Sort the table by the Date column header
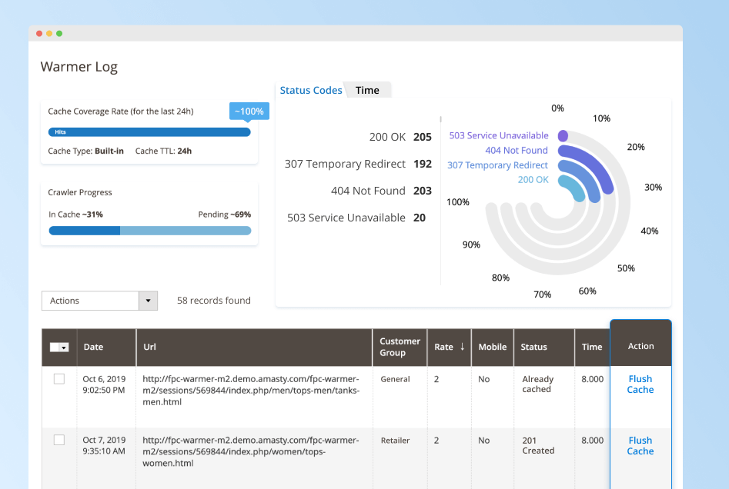Screen dimensions: 729x489 point(93,347)
